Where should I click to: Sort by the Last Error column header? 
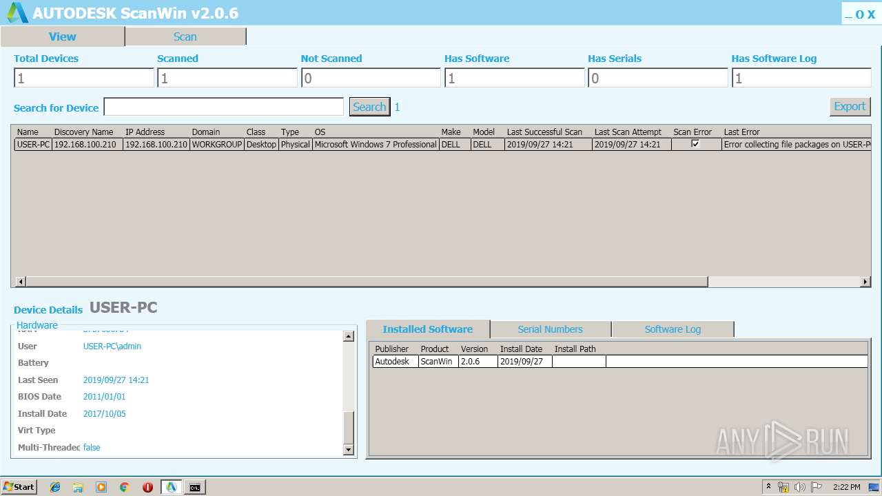click(741, 132)
